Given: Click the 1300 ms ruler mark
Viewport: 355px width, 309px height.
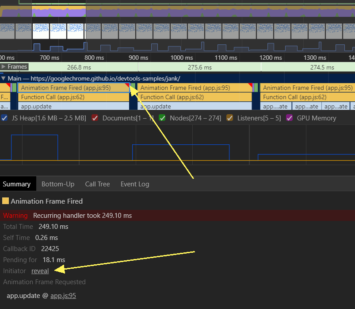Looking at the screenshot, I should click(315, 58).
